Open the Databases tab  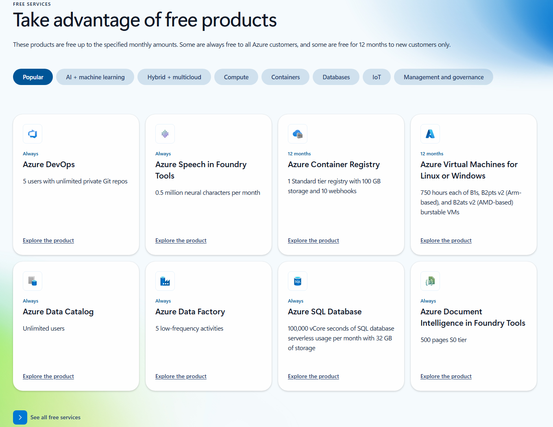pyautogui.click(x=336, y=77)
